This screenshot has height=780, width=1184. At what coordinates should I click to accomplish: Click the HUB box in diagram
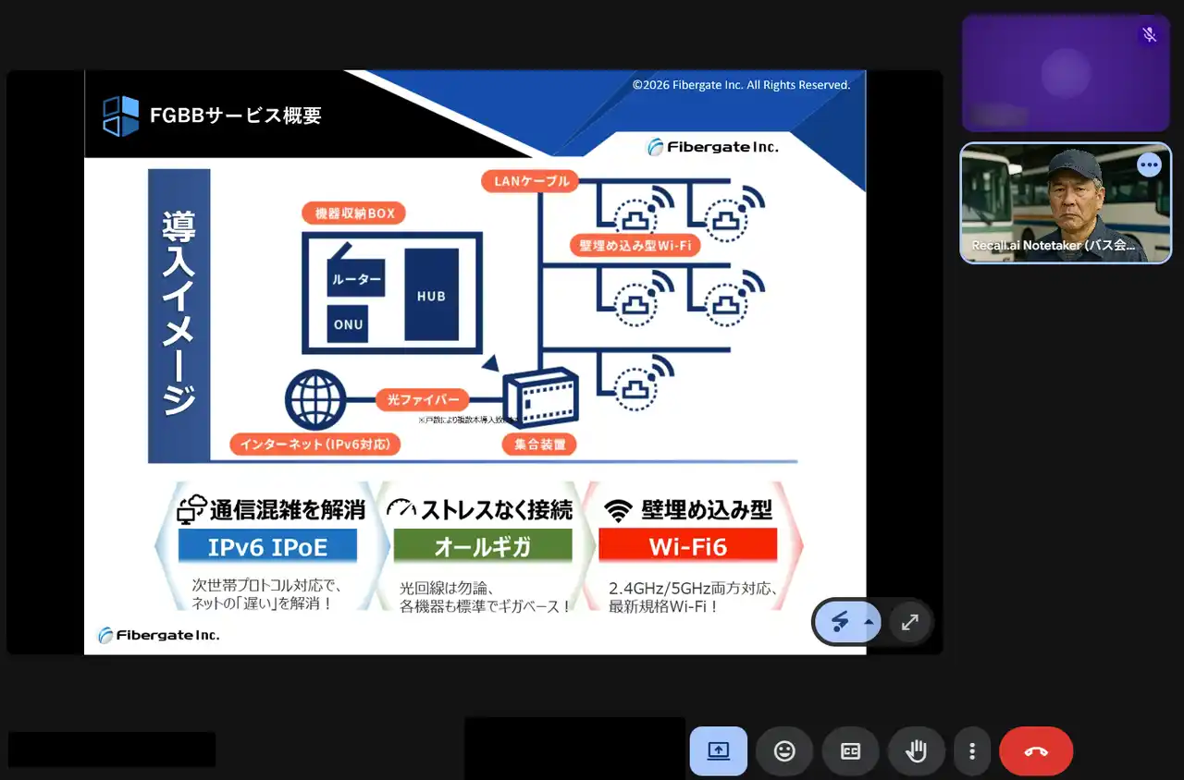(431, 295)
